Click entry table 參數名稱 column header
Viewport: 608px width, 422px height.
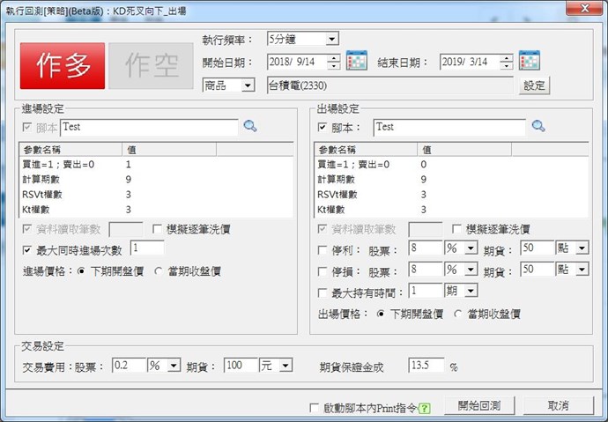71,150
